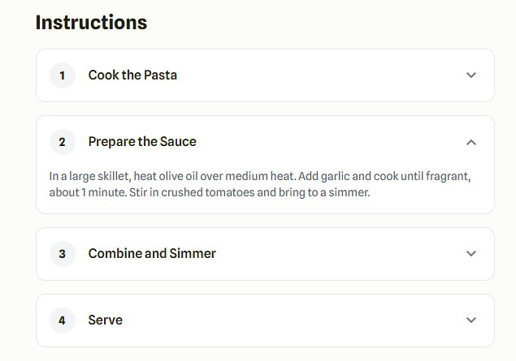
Task: Open the "Cook the Pasta" step title
Action: click(132, 75)
